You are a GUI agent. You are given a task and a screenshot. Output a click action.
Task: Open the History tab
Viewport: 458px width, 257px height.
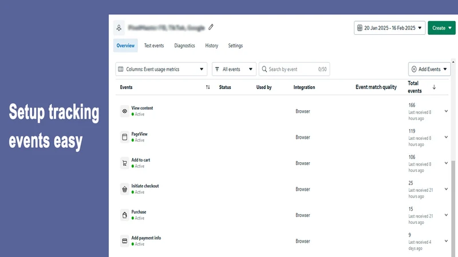pyautogui.click(x=211, y=46)
